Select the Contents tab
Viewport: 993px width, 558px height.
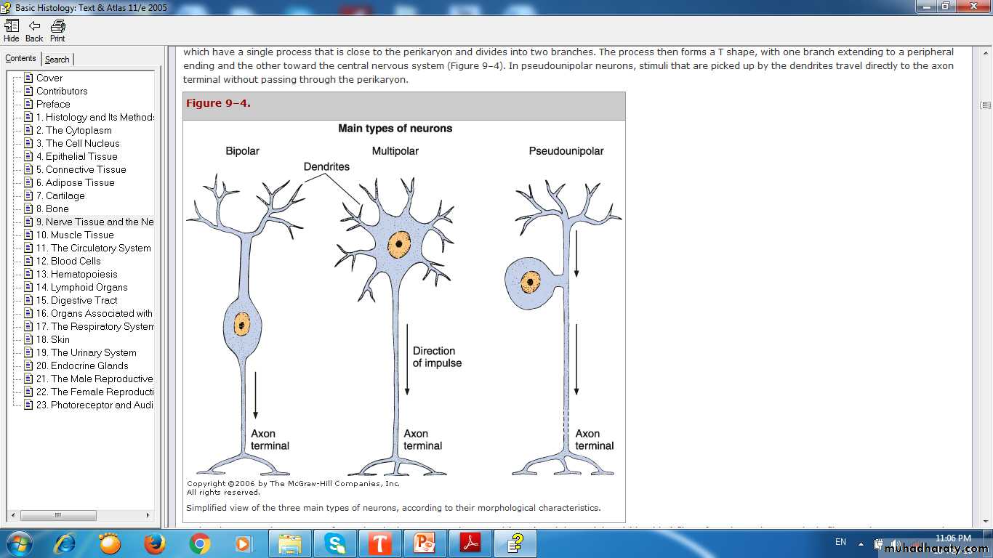pyautogui.click(x=21, y=59)
